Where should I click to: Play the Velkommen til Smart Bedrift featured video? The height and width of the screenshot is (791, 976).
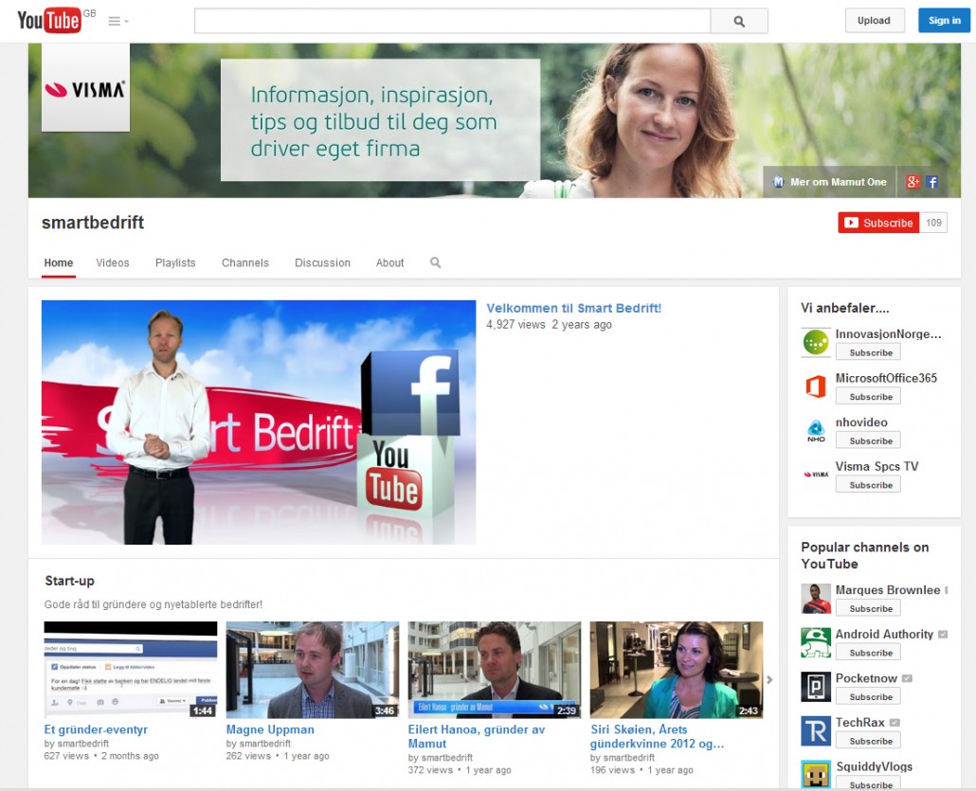(x=259, y=422)
